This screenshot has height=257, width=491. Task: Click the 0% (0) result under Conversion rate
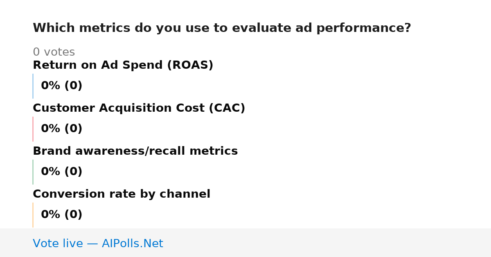pos(61,215)
